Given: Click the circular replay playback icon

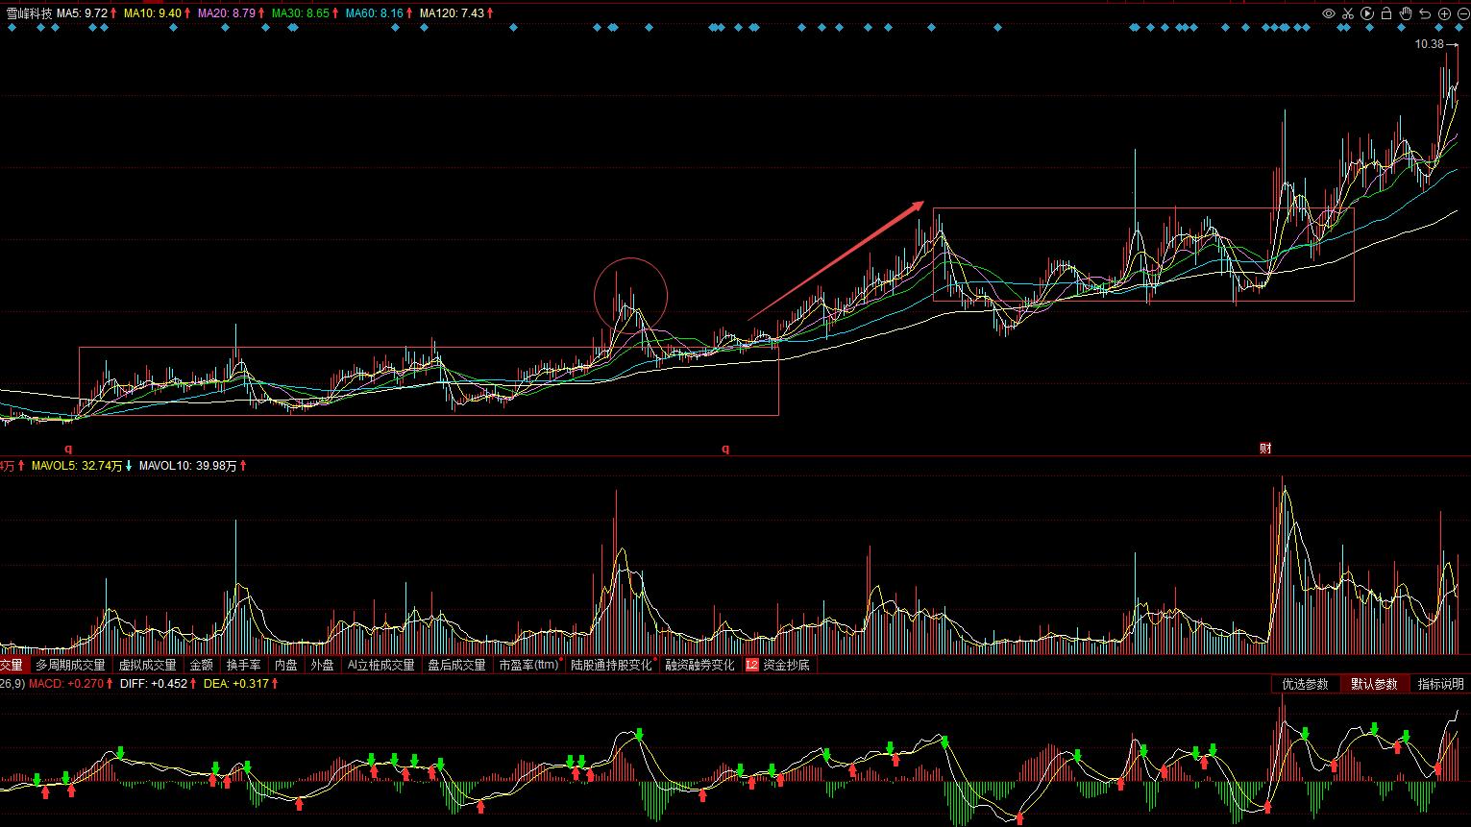Looking at the screenshot, I should [x=1367, y=13].
